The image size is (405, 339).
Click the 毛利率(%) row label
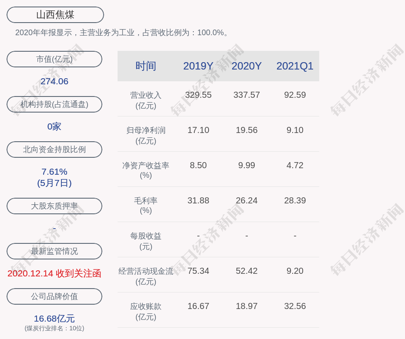(146, 206)
